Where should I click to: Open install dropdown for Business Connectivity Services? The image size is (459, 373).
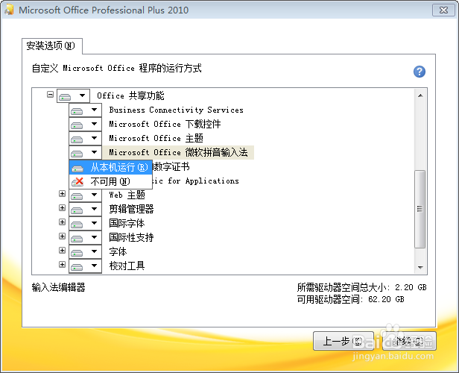(85, 110)
